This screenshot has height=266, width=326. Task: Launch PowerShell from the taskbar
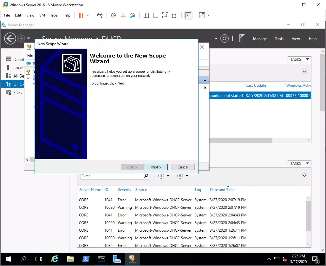point(86,259)
